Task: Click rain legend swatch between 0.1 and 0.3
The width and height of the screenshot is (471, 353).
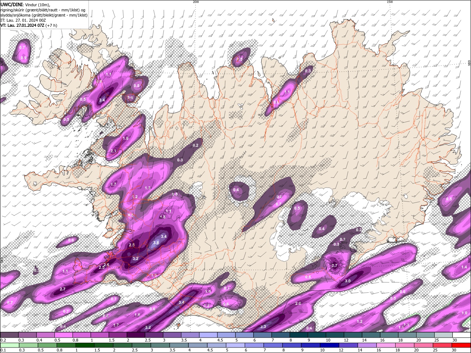Action: pyautogui.click(x=9, y=345)
